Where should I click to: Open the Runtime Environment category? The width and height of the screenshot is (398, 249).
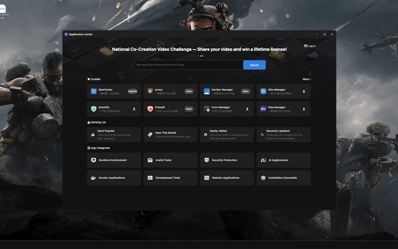coord(114,160)
